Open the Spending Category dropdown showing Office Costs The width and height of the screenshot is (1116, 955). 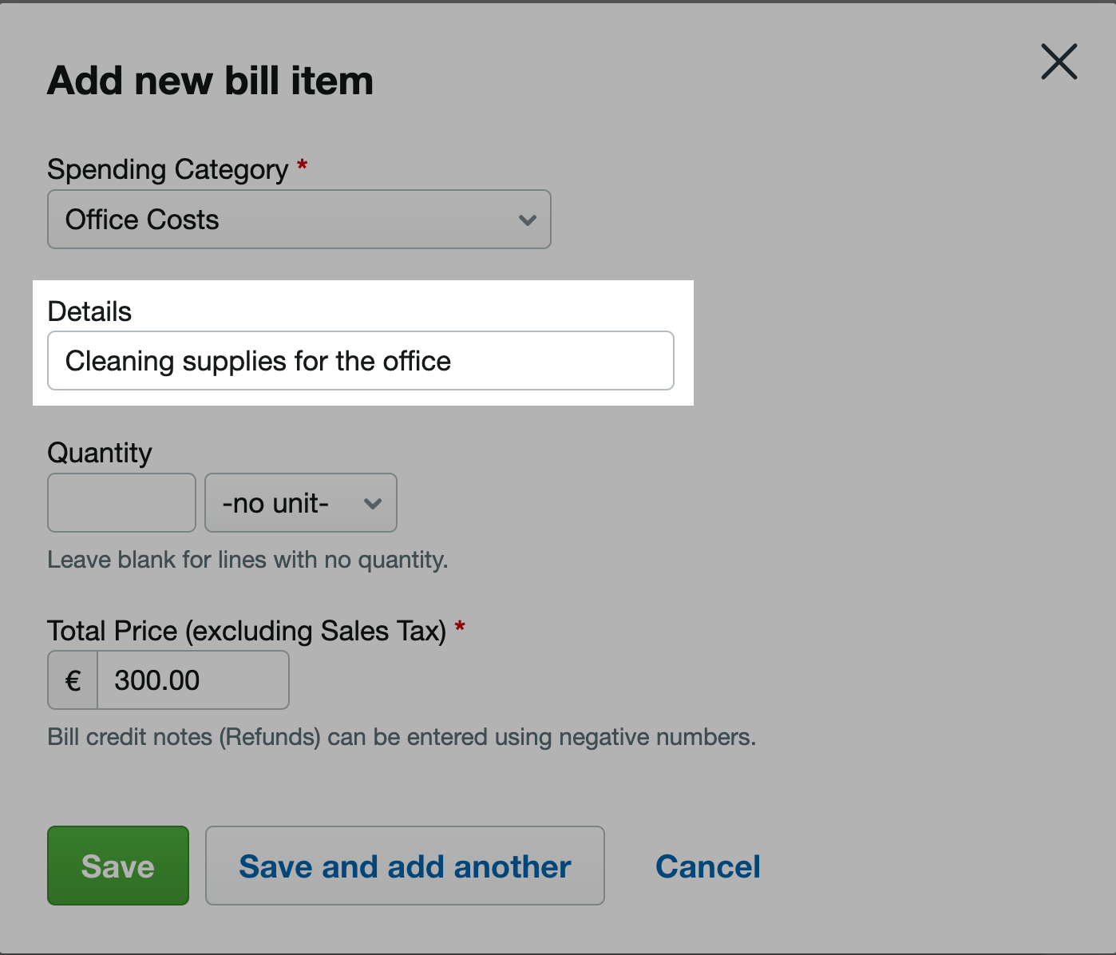299,219
